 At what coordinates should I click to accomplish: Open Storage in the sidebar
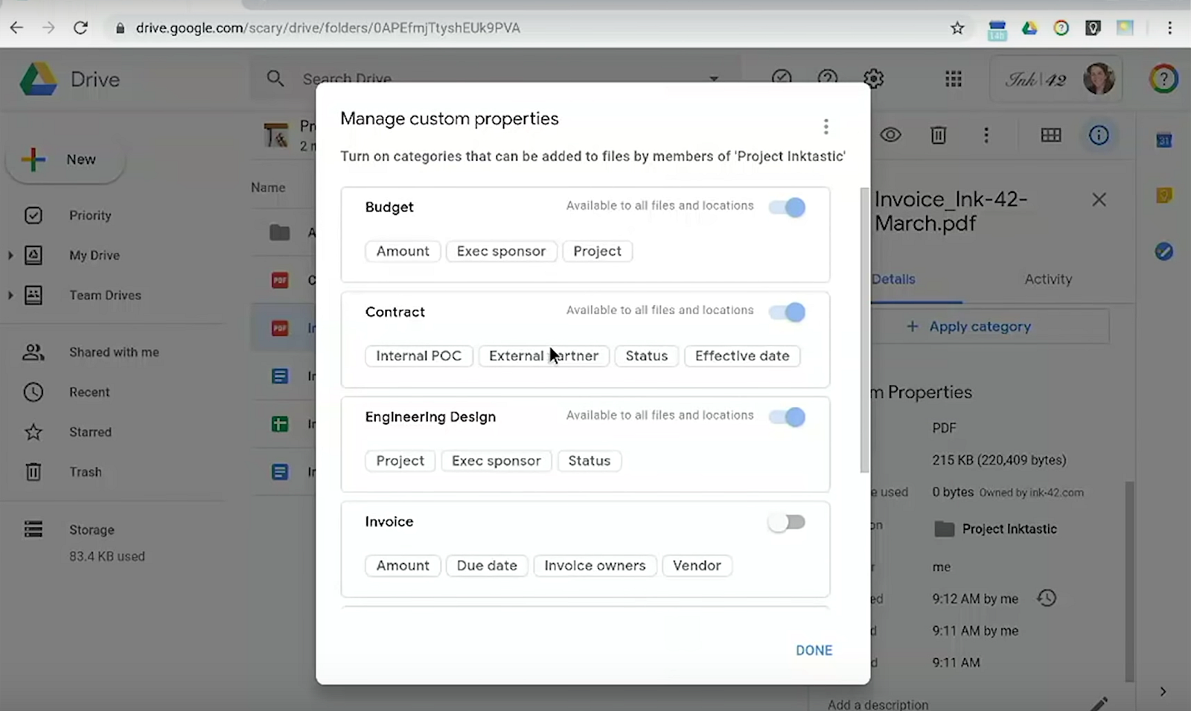pos(92,530)
